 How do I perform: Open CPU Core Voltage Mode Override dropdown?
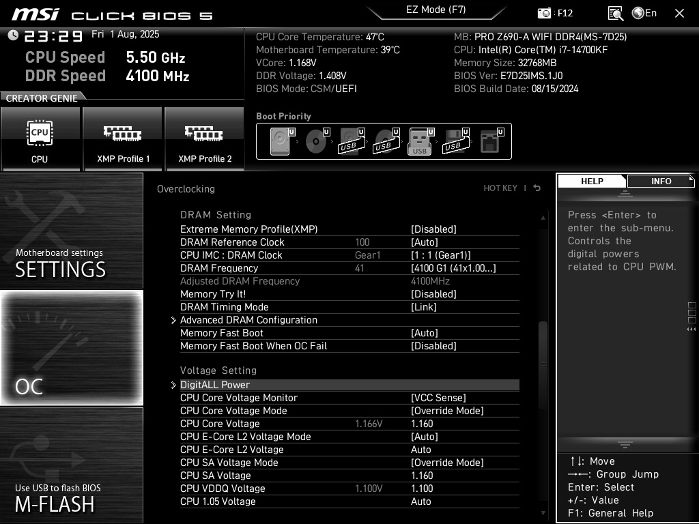446,410
